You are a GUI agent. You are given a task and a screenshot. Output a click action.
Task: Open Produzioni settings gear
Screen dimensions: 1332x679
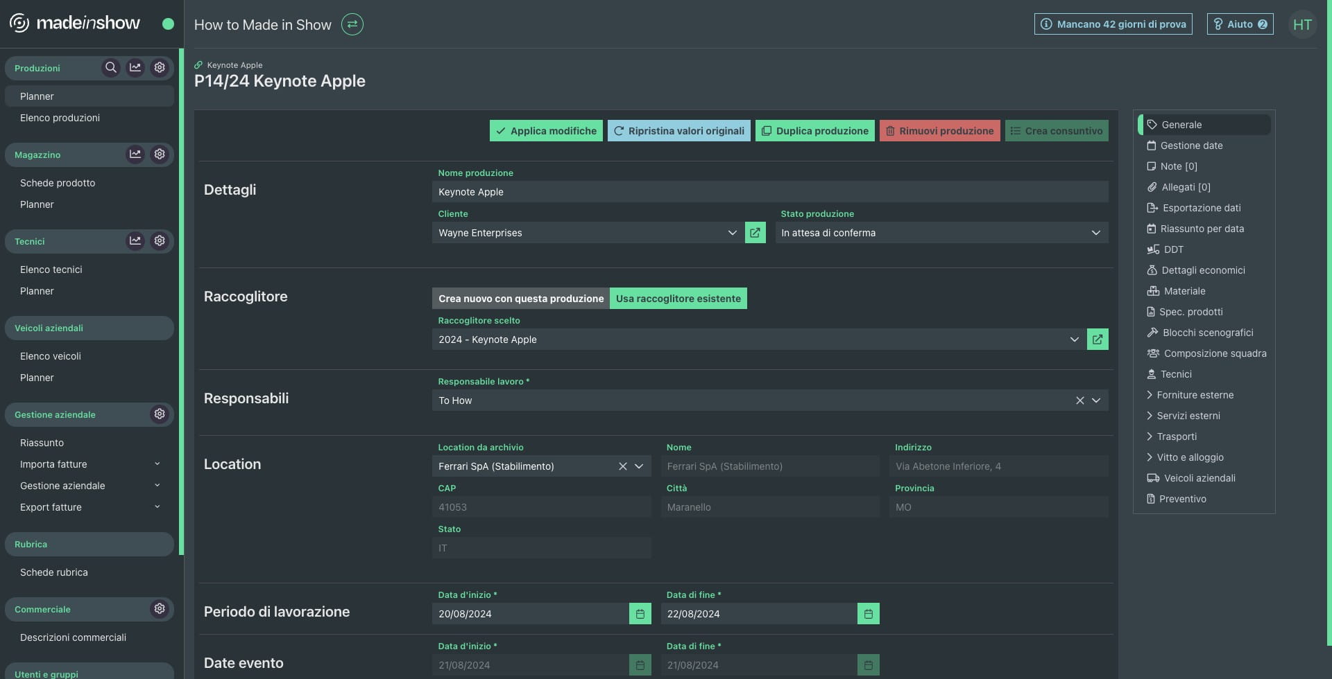coord(160,68)
